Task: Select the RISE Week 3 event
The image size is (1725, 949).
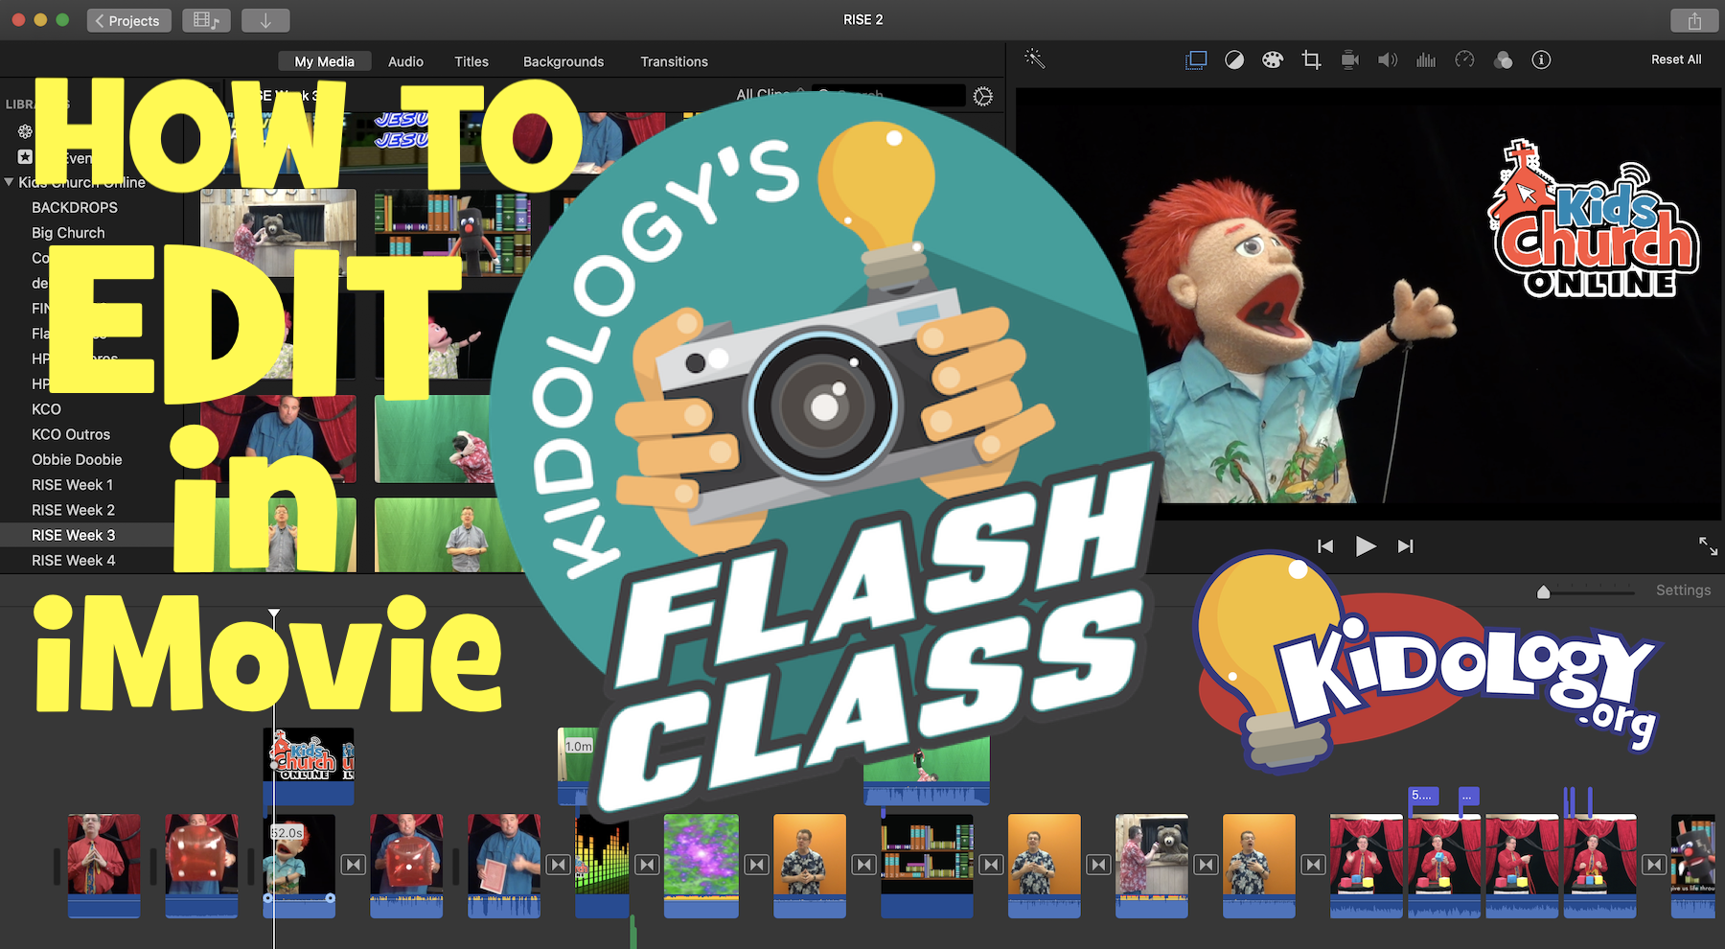Action: pos(73,535)
